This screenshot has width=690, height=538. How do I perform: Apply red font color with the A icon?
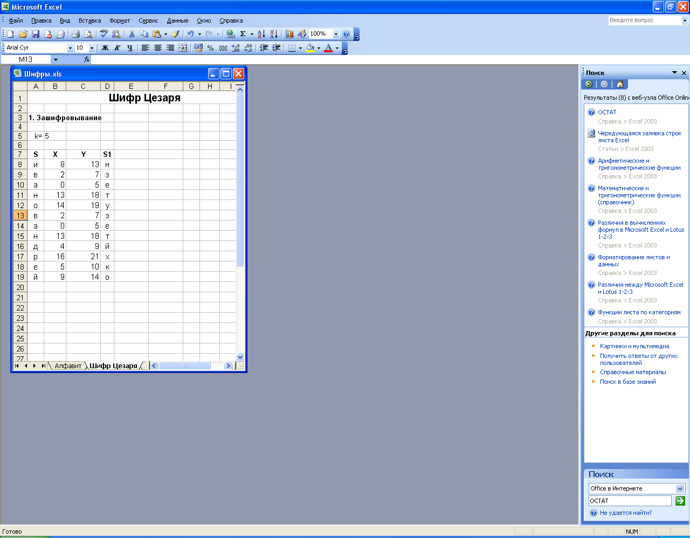[x=328, y=48]
